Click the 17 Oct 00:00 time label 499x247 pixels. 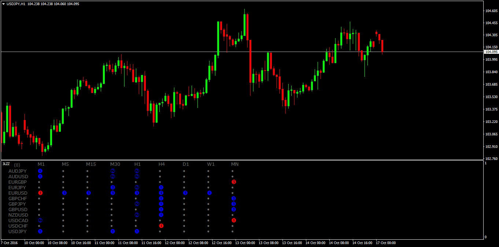[x=386, y=243]
